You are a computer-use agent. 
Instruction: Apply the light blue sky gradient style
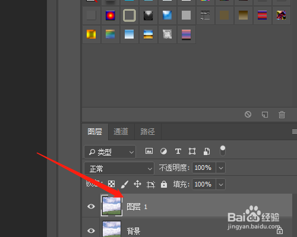[129, 34]
